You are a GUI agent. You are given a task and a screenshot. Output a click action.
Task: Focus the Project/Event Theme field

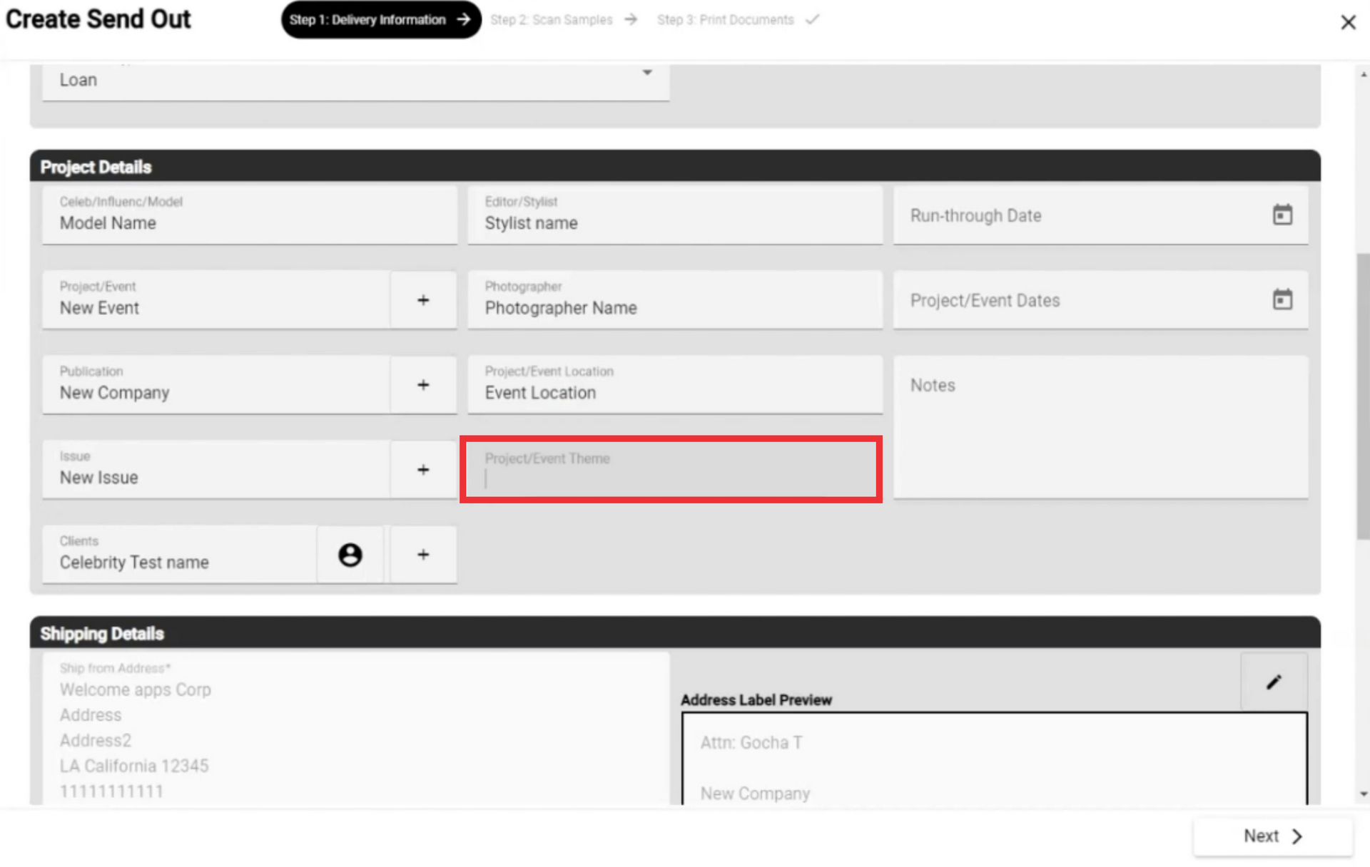click(671, 470)
